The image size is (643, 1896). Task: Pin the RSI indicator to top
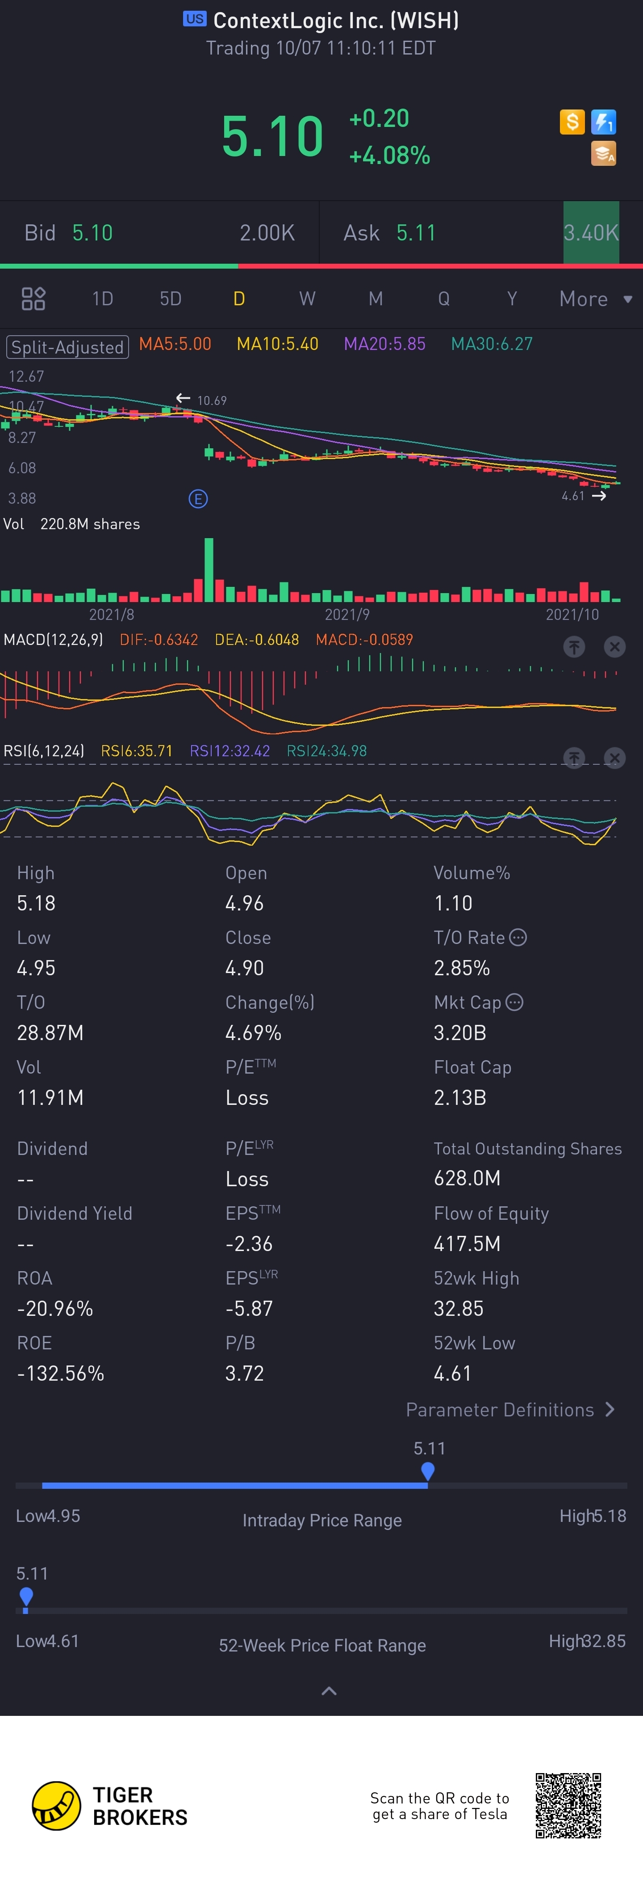pyautogui.click(x=574, y=757)
